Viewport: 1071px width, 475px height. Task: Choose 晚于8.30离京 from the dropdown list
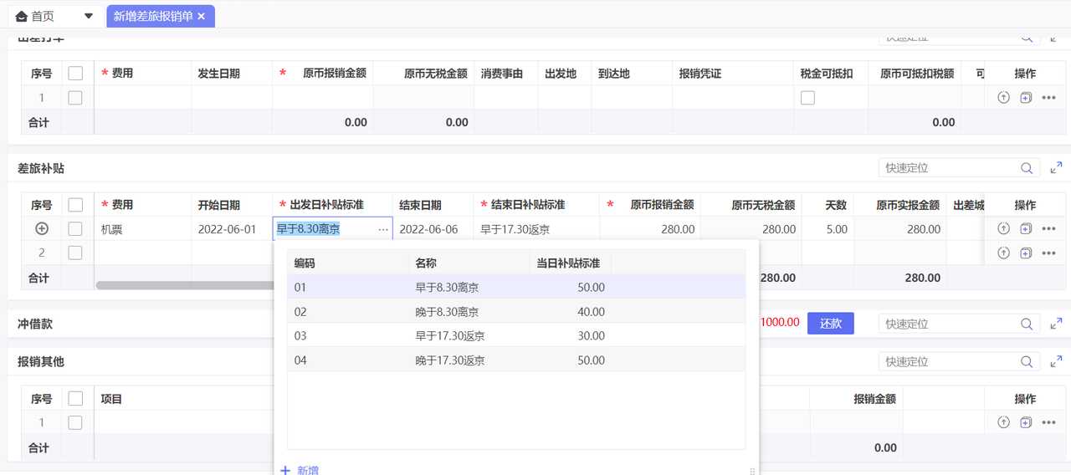pyautogui.click(x=447, y=312)
